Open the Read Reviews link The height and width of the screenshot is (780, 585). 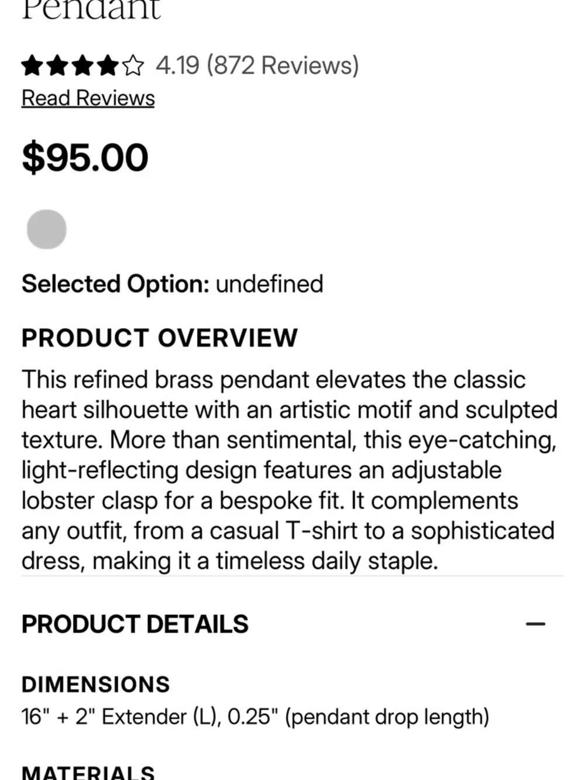[88, 98]
